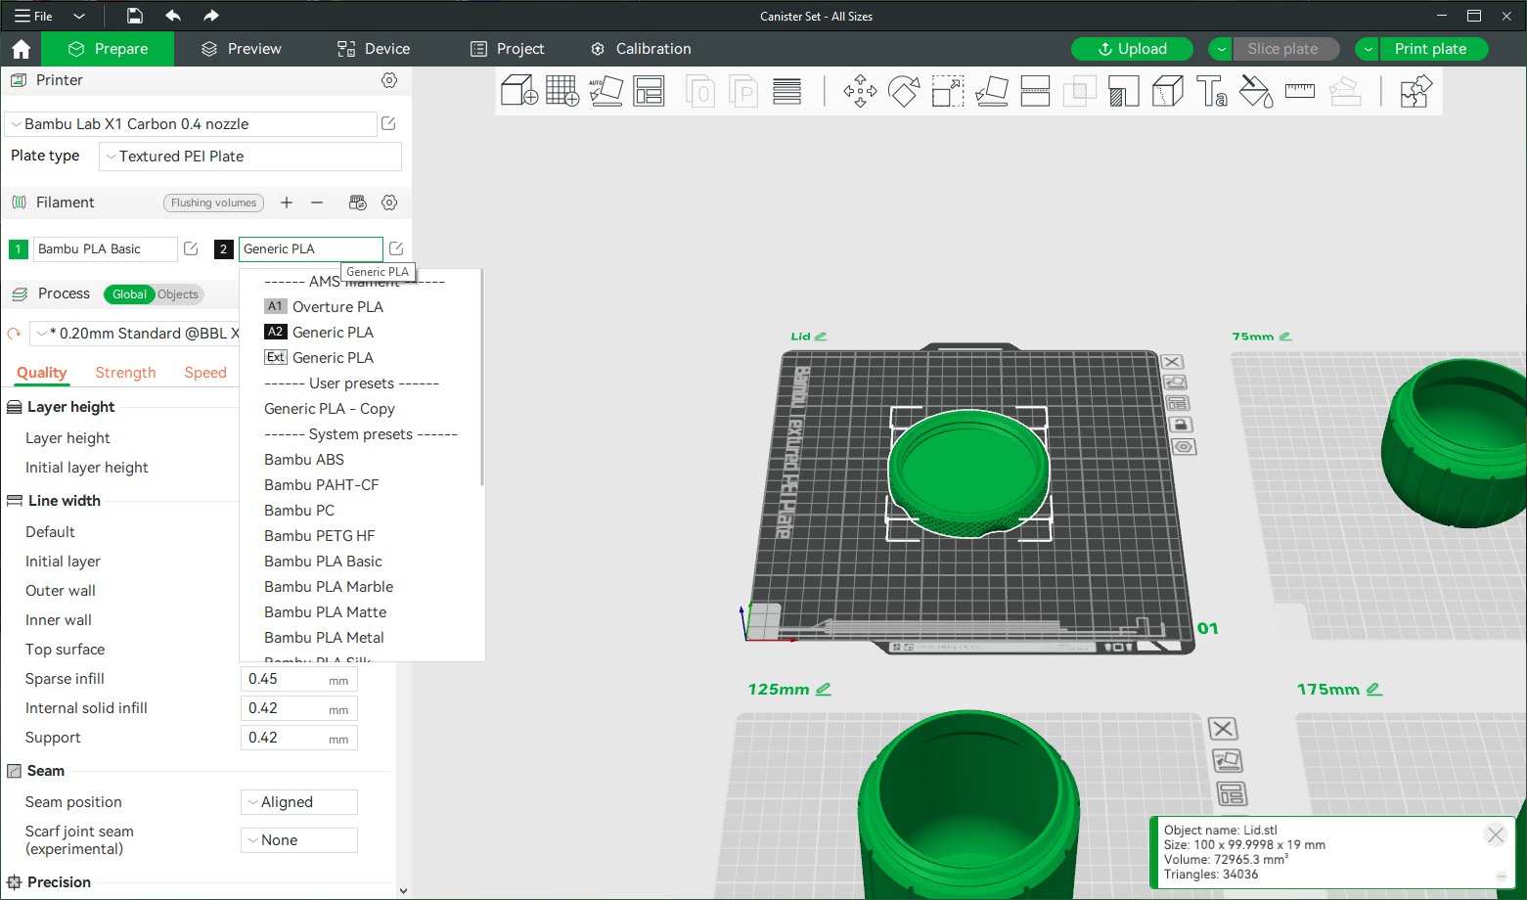Switch Process toggle to Objects
This screenshot has width=1527, height=900.
[x=178, y=294]
